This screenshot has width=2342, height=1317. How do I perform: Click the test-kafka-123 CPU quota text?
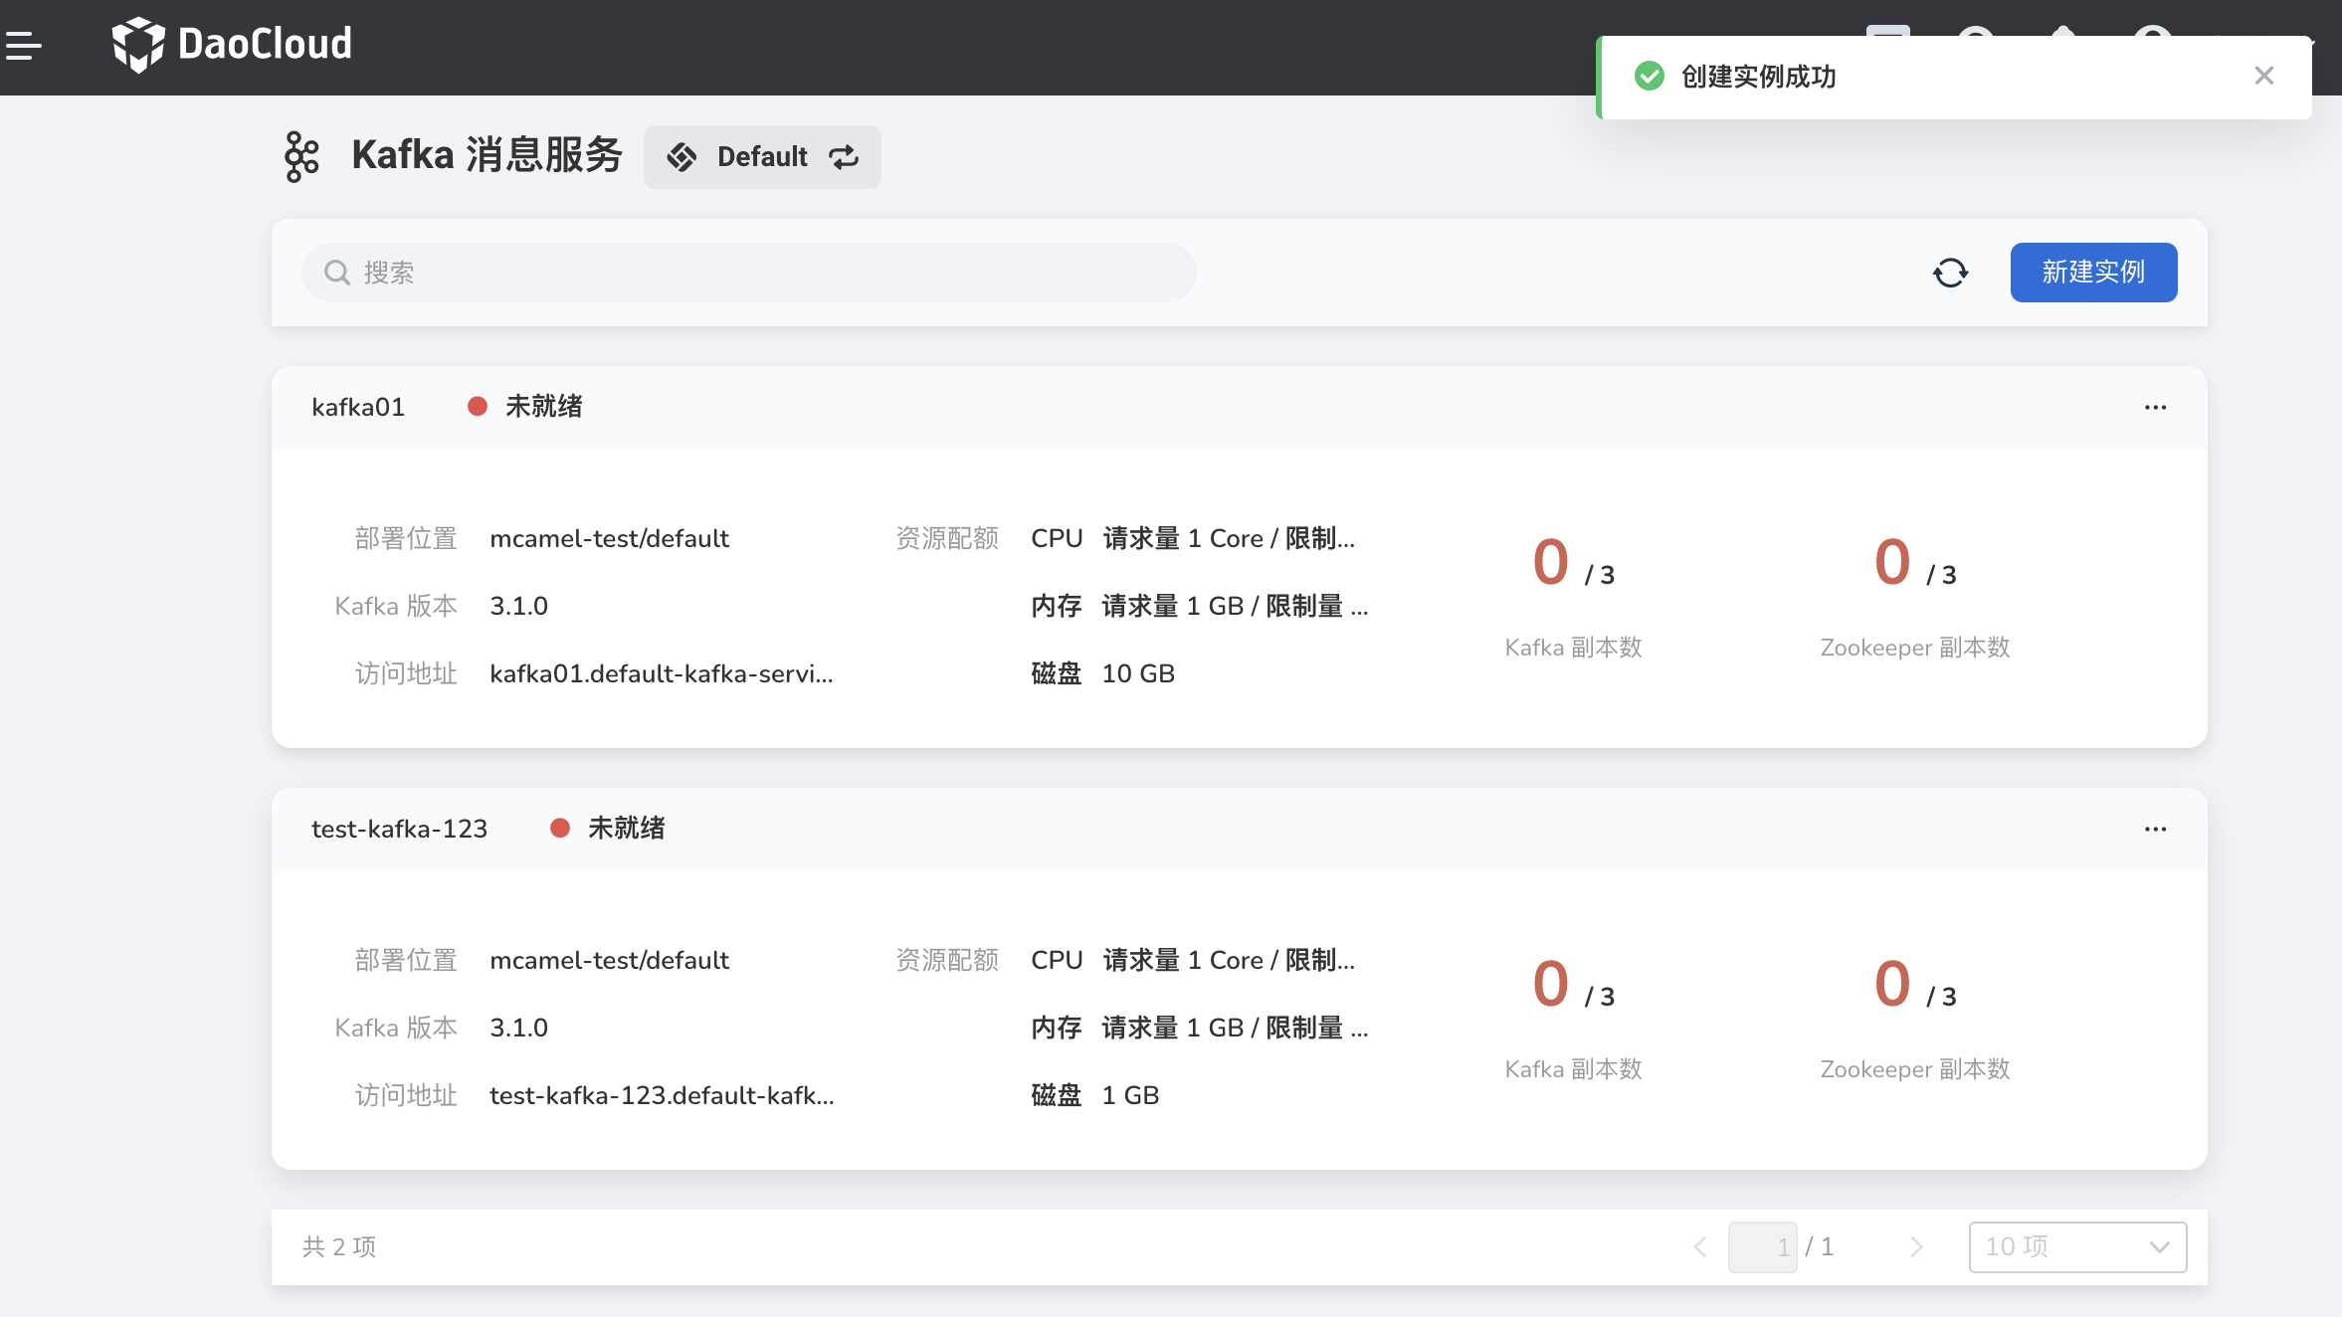(1229, 960)
